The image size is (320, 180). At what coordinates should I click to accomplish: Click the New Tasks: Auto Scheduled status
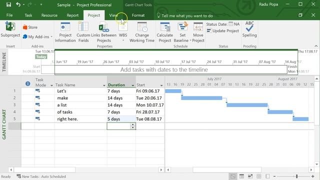(41, 176)
